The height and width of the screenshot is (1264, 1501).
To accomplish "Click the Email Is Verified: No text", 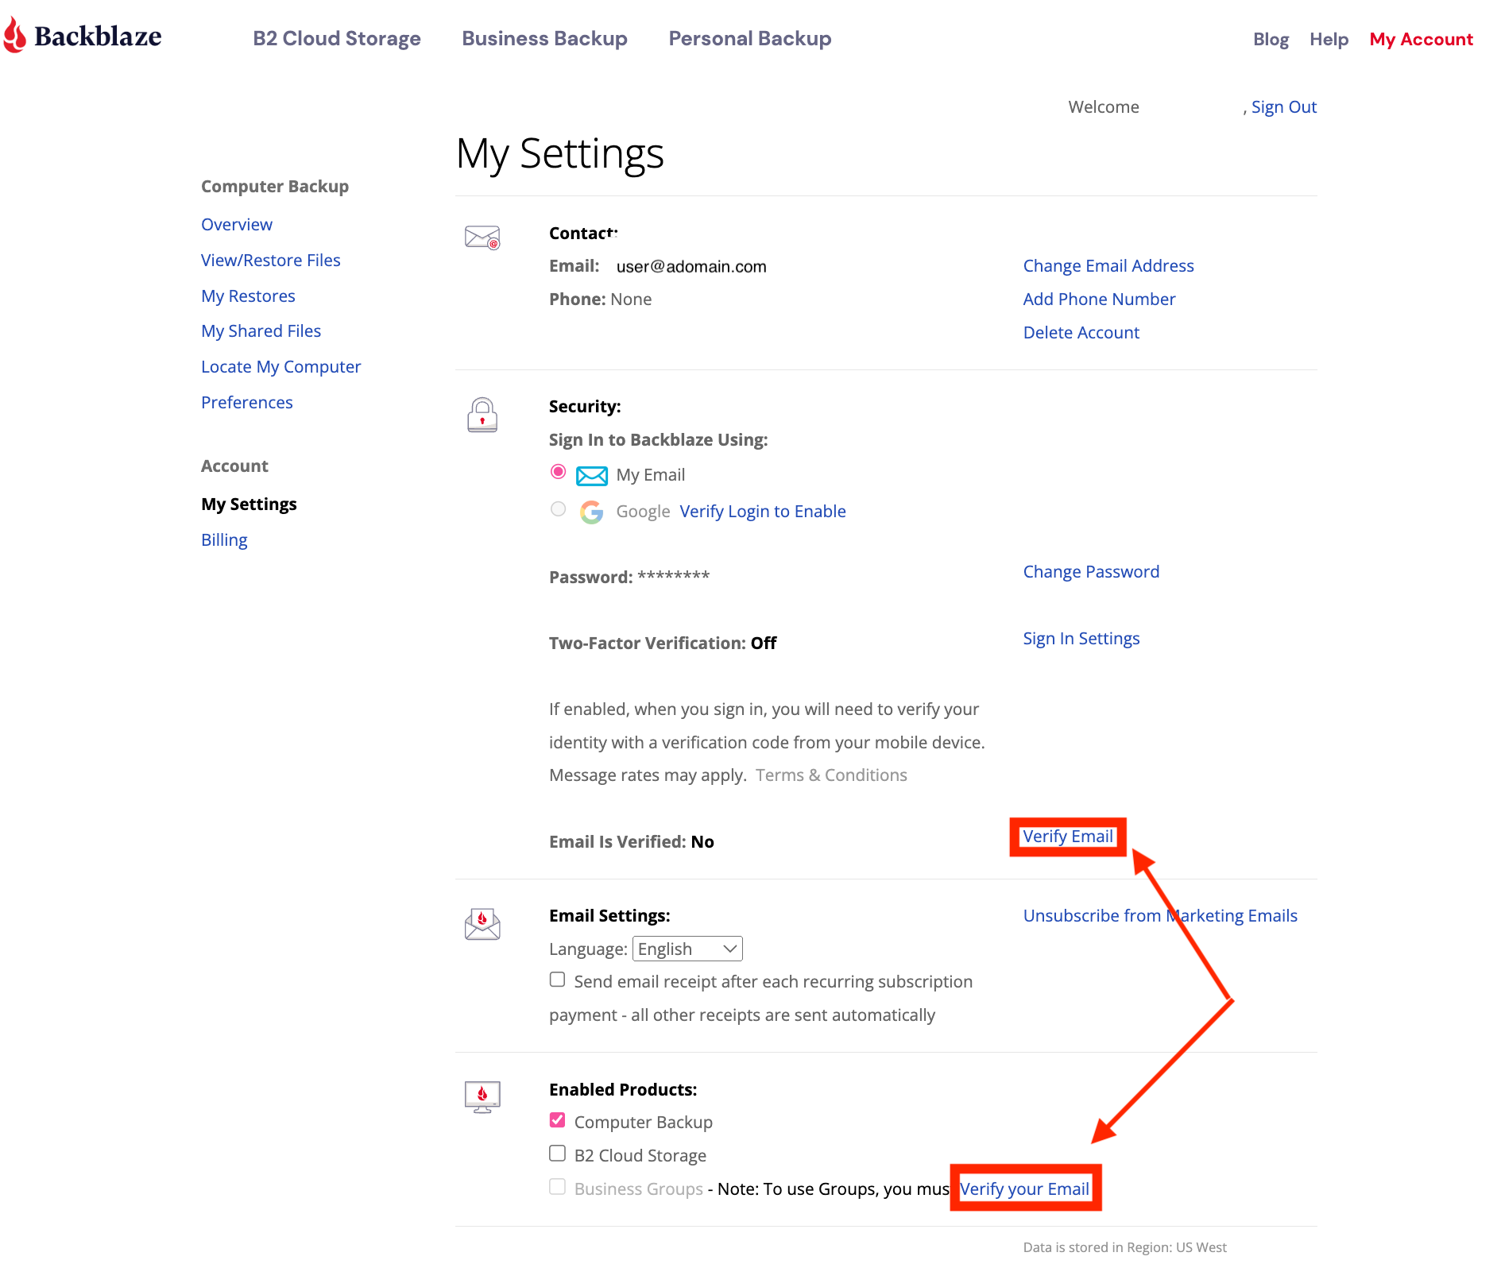I will pos(632,841).
